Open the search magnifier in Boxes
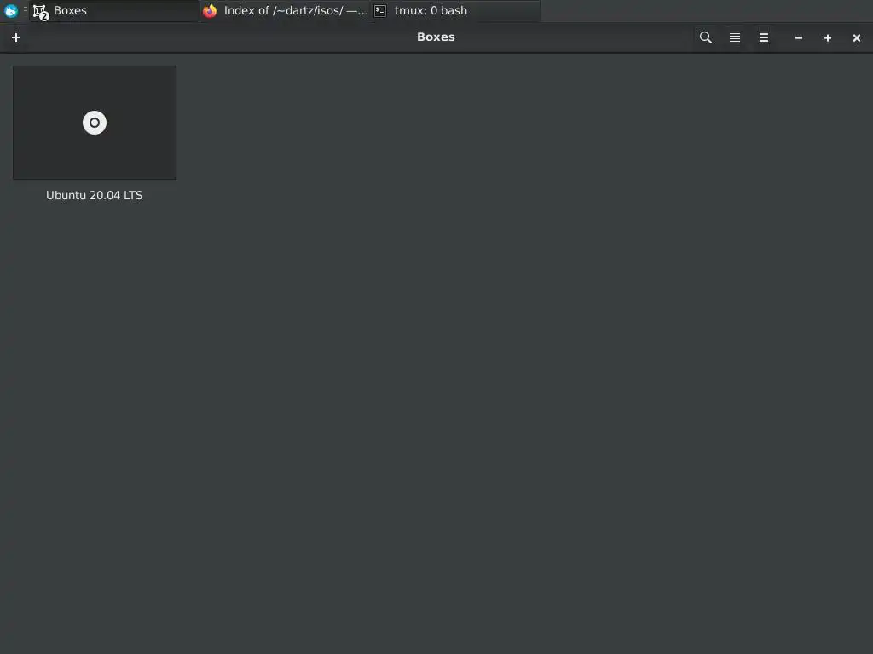 (x=705, y=37)
